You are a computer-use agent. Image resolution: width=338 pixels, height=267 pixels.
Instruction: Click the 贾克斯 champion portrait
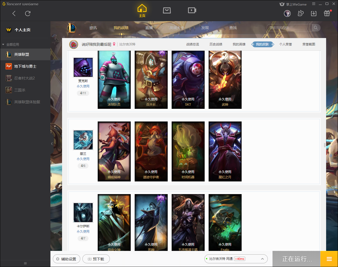(83, 67)
